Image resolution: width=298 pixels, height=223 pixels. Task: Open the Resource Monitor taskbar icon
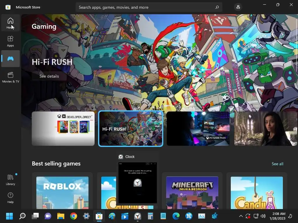pos(202,216)
